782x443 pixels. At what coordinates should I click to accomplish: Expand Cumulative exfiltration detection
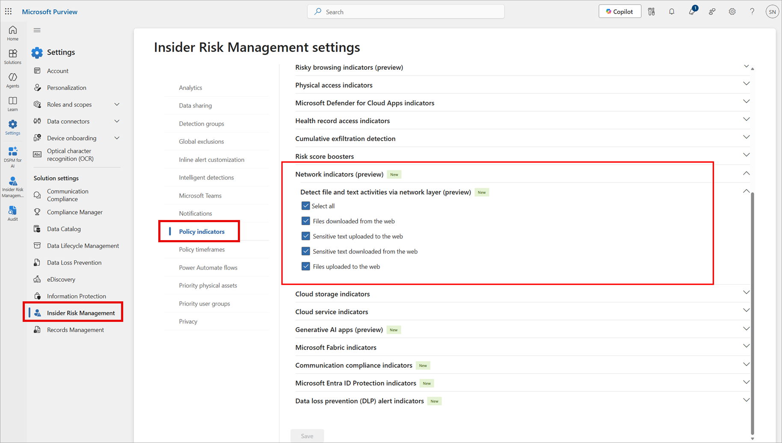(746, 137)
